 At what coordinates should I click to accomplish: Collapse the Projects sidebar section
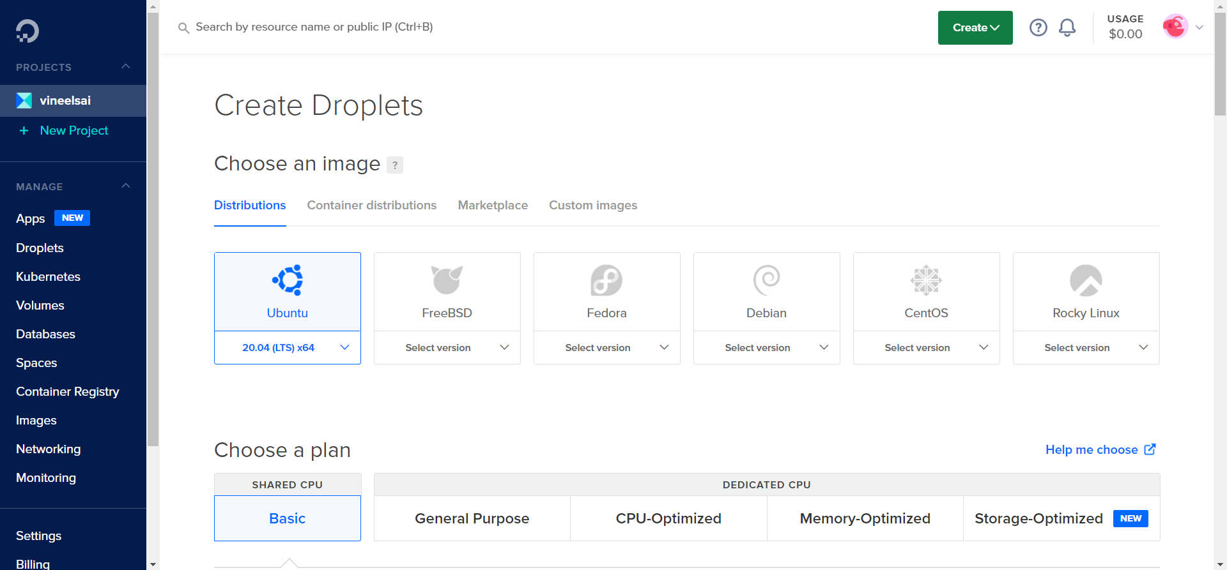126,67
